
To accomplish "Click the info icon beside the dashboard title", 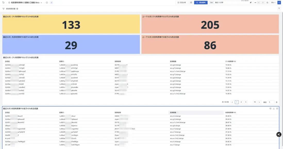I will click(x=47, y=3).
